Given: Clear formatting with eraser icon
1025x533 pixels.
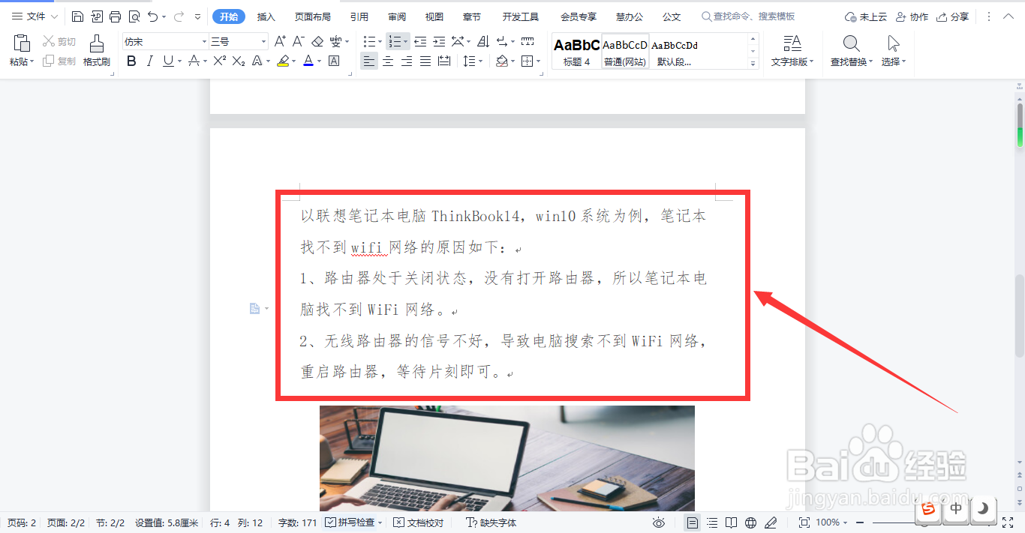Looking at the screenshot, I should 317,41.
